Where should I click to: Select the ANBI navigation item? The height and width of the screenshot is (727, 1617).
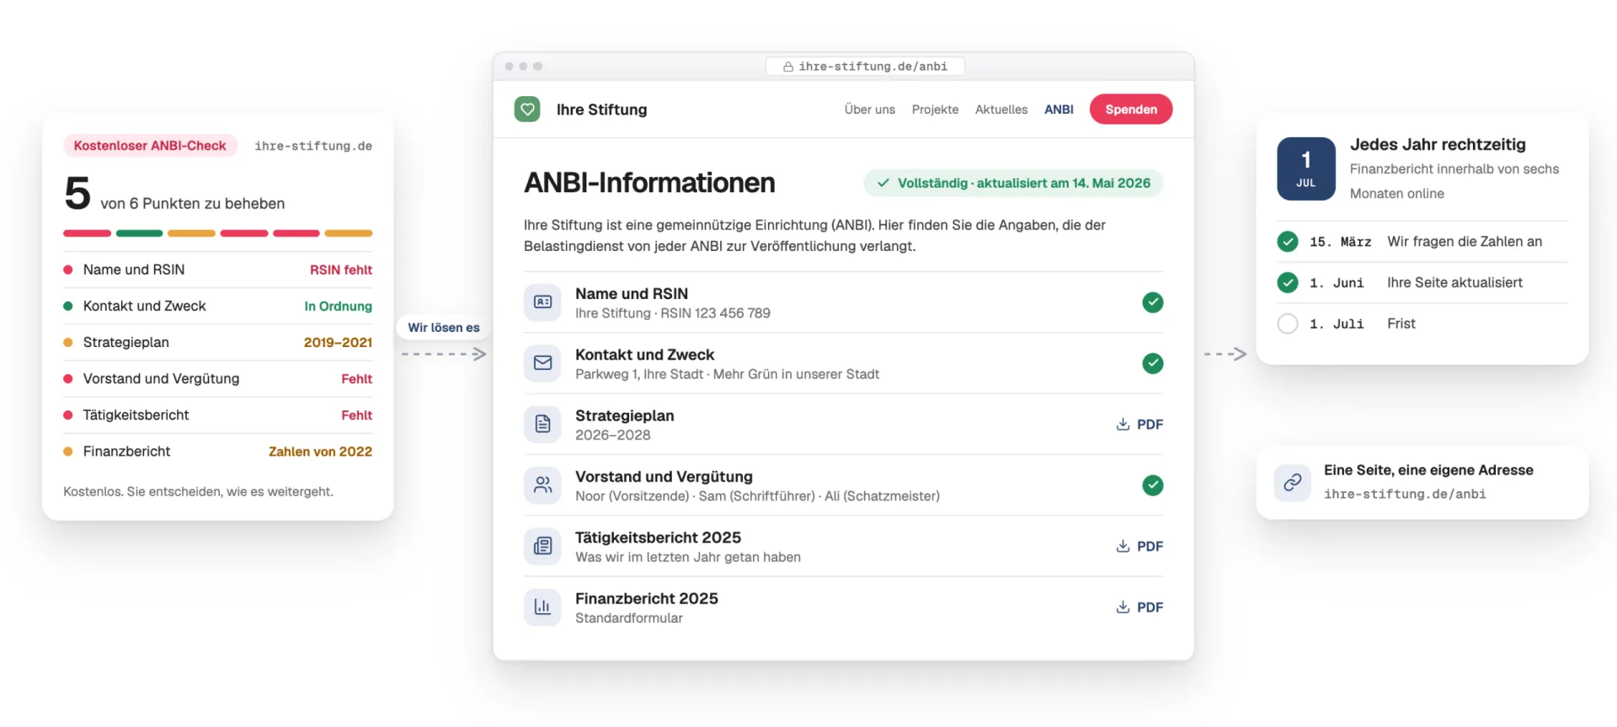(1059, 110)
